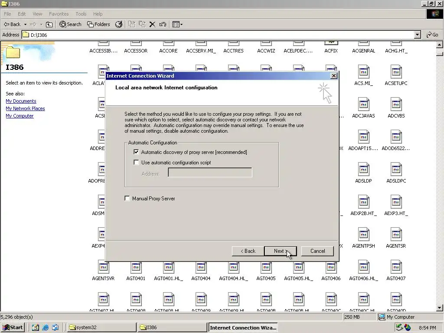Select the AEXP2B.HT_ file icon

pos(363,202)
